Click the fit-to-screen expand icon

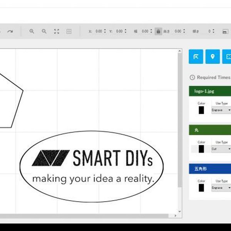click(57, 32)
